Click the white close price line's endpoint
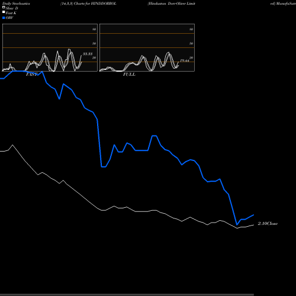The width and height of the screenshot is (296, 296). (253, 225)
